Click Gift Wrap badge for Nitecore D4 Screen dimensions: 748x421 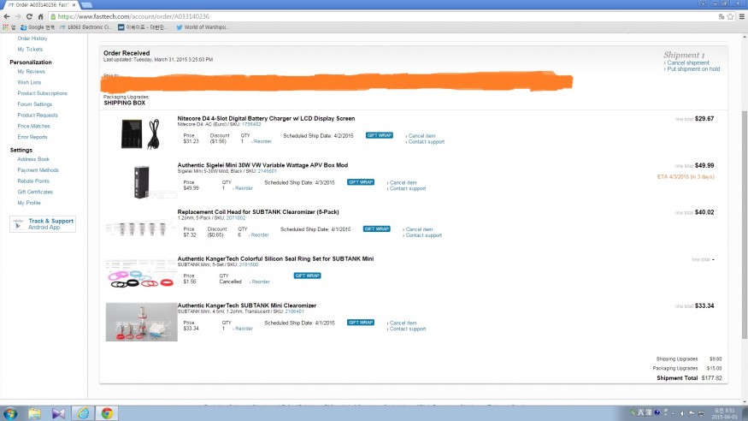(380, 135)
